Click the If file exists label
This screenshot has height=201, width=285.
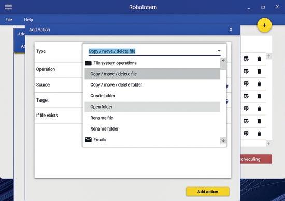[47, 116]
